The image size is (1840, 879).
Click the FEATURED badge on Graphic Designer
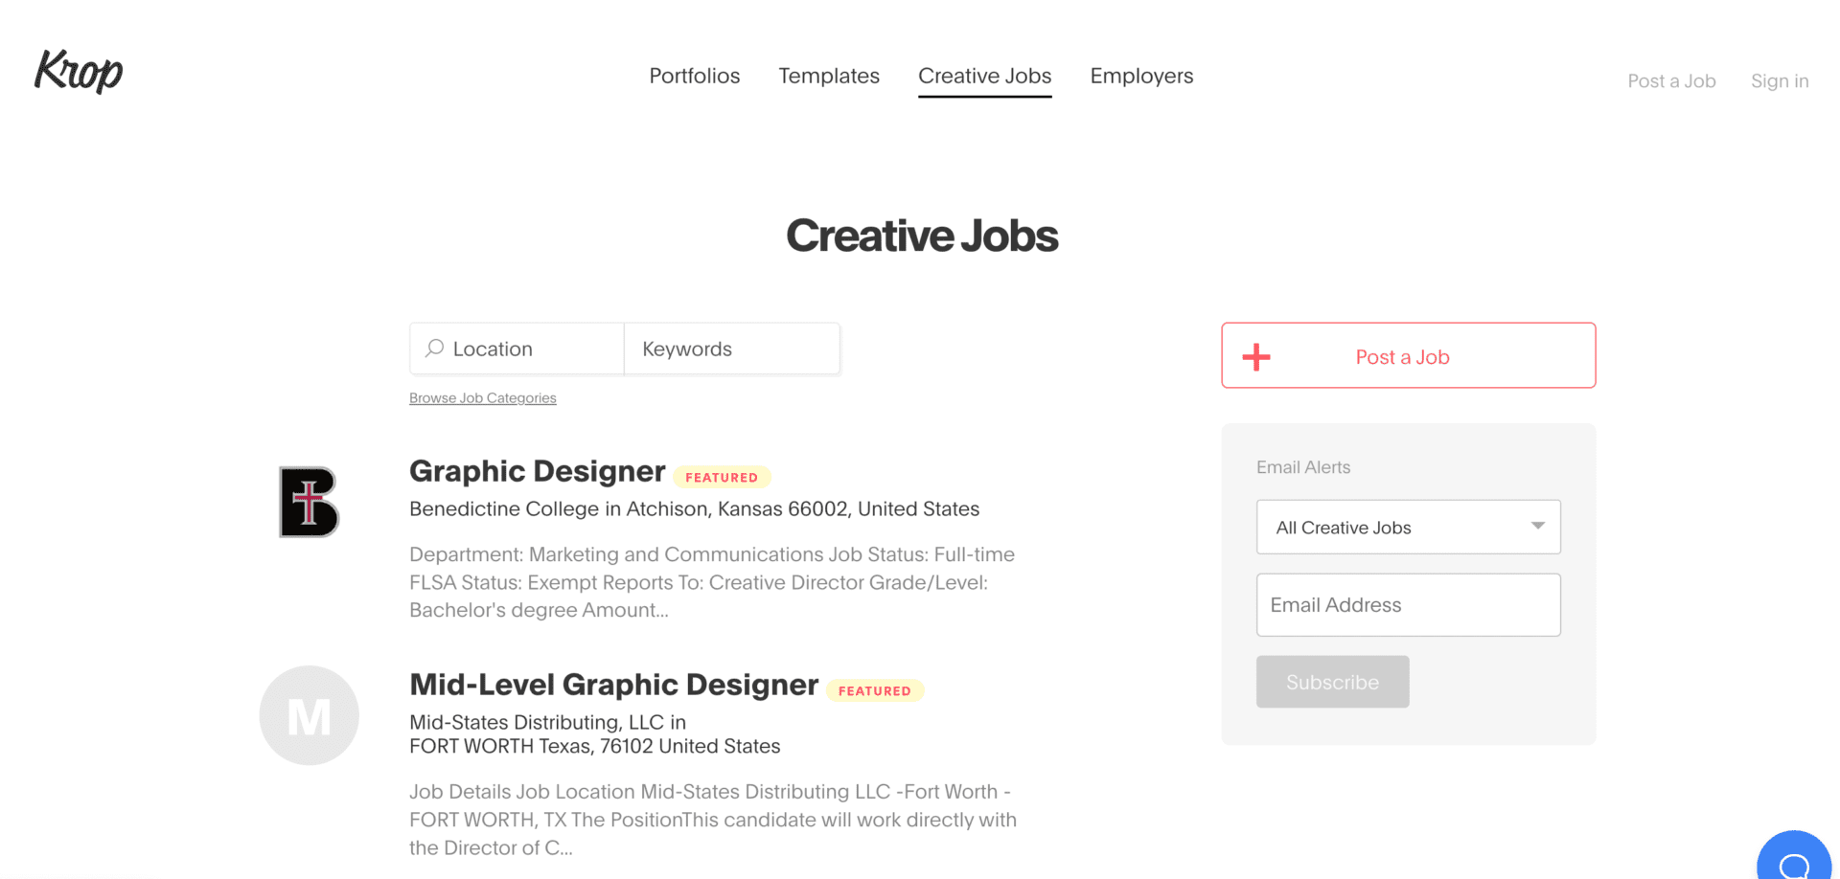[x=722, y=476]
